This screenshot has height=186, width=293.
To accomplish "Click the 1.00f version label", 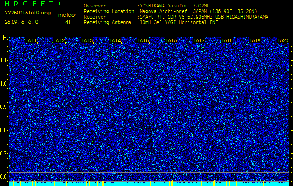I will pos(65,4).
